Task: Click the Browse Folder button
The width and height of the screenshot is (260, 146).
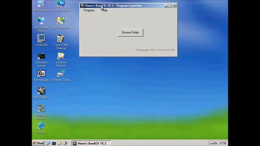Action: coord(130,32)
